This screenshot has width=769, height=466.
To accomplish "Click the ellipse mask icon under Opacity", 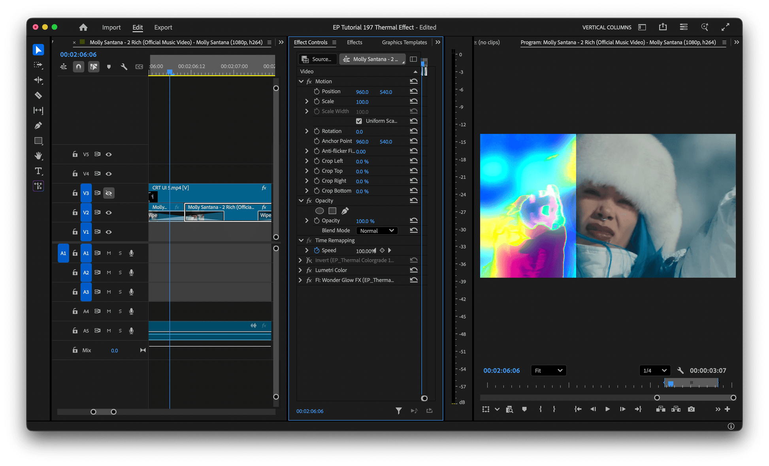I will click(319, 211).
